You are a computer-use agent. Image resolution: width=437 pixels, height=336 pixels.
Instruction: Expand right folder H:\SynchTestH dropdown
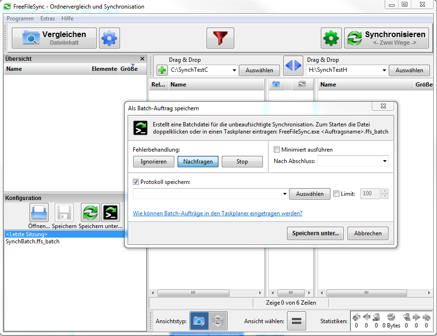(384, 70)
